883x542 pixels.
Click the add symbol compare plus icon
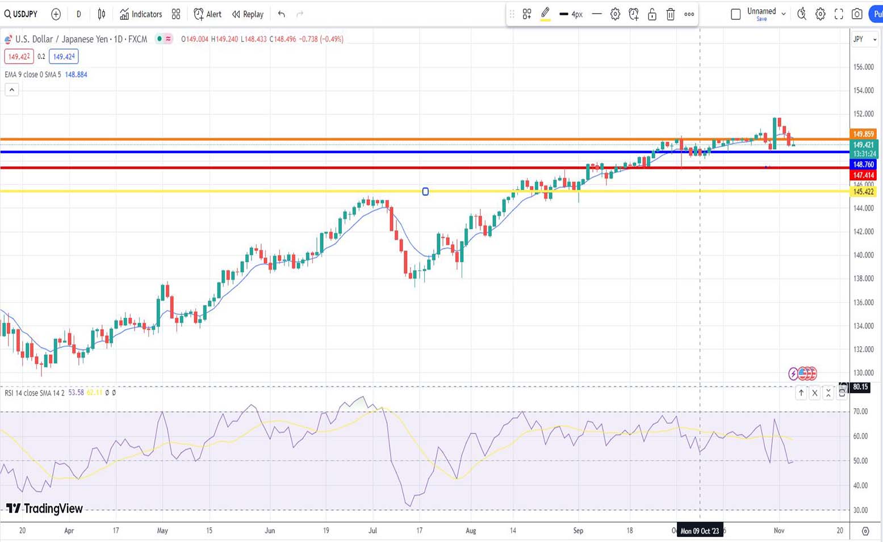click(x=56, y=14)
